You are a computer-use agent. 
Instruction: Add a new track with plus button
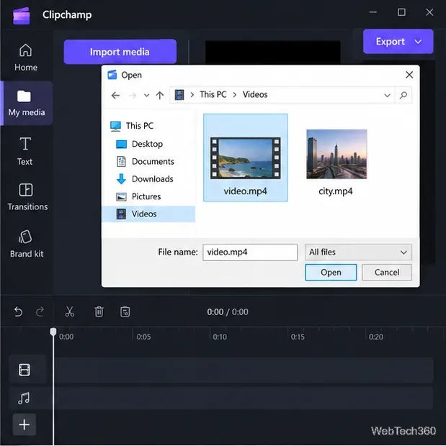[24, 424]
